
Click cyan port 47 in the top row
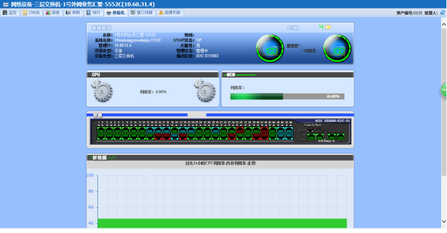(289, 130)
